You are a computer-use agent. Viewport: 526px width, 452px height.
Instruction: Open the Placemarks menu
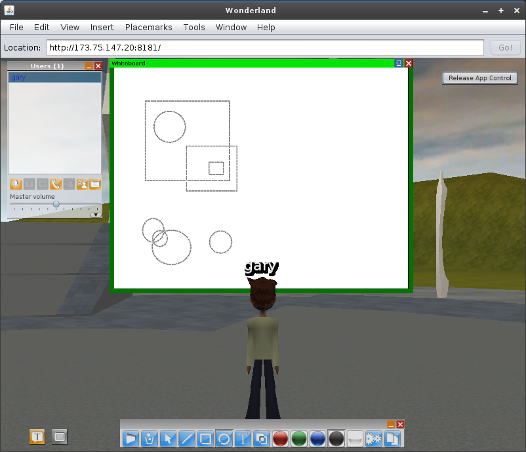pyautogui.click(x=149, y=27)
